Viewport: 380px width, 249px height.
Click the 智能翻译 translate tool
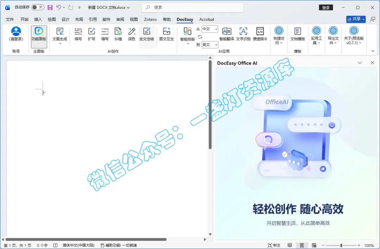[227, 34]
